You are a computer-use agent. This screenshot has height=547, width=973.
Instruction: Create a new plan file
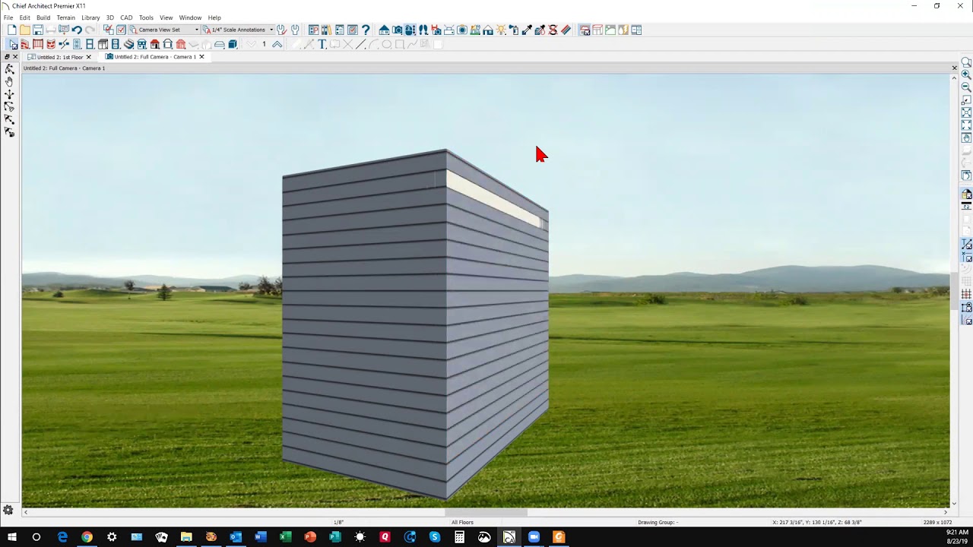point(12,30)
